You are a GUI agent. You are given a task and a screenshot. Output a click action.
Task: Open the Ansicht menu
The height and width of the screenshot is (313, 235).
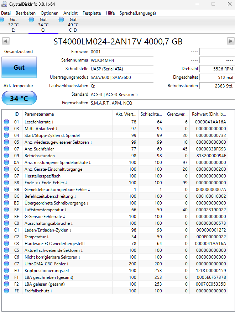click(70, 13)
